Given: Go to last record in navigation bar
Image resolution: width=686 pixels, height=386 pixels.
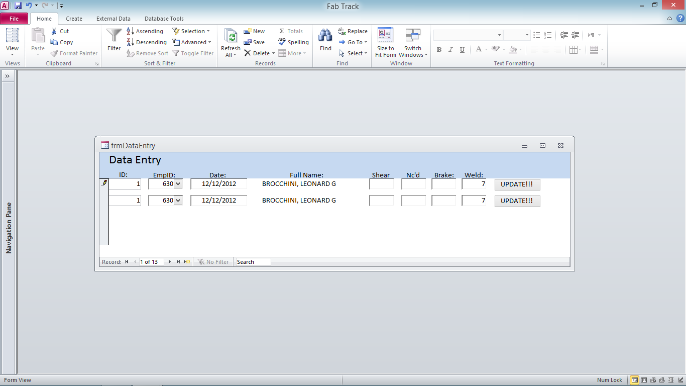Looking at the screenshot, I should [178, 262].
